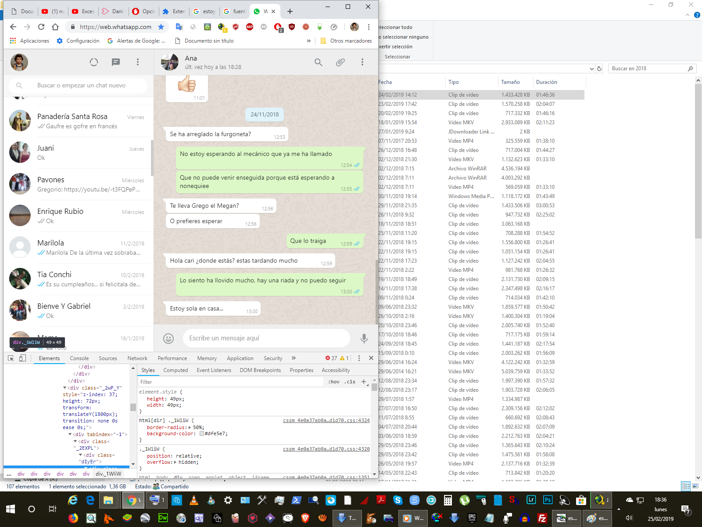Open the WhatsApp status icon
Image resolution: width=702 pixels, height=527 pixels.
94,62
